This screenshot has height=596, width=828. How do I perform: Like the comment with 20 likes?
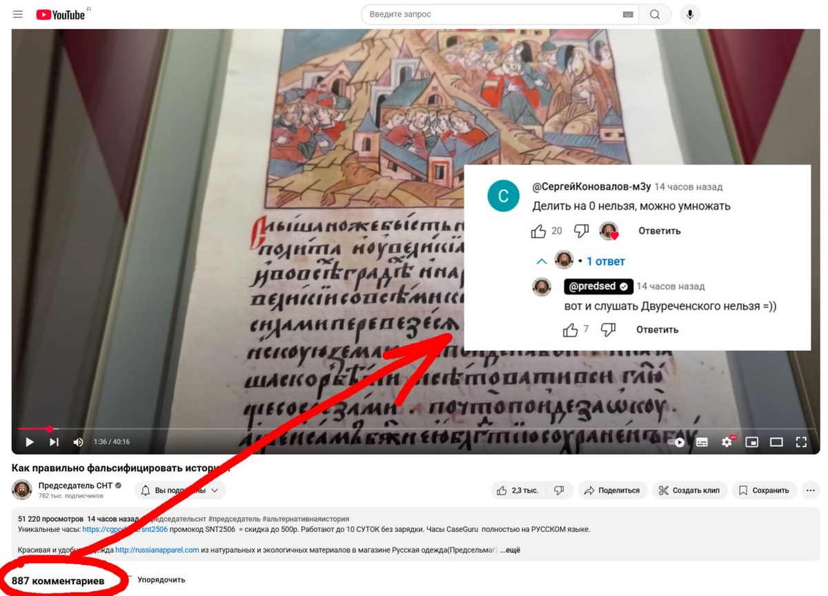[539, 231]
